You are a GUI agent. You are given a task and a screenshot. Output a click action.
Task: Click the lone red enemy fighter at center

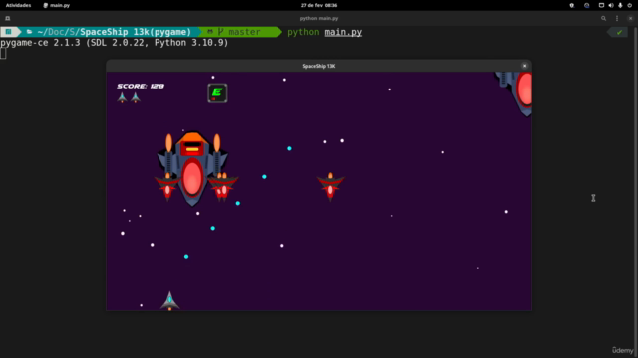coord(330,187)
